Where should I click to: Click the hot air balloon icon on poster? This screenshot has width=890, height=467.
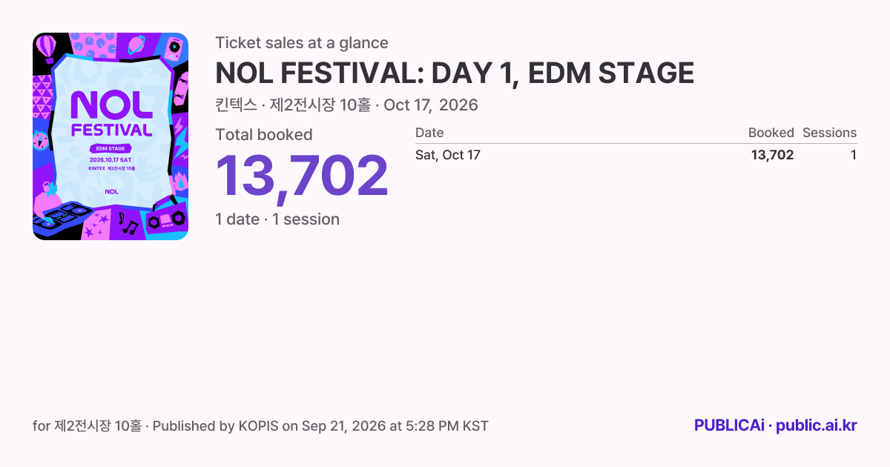click(46, 49)
